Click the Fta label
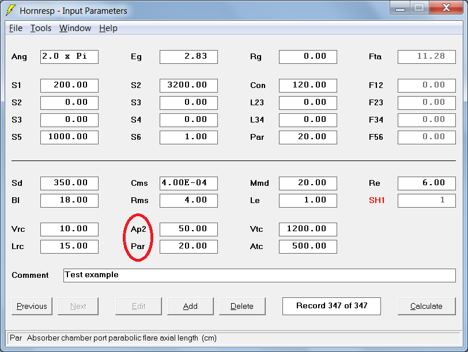The height and width of the screenshot is (352, 468). [375, 56]
